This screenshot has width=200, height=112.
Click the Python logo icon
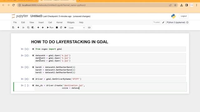[x=173, y=16]
